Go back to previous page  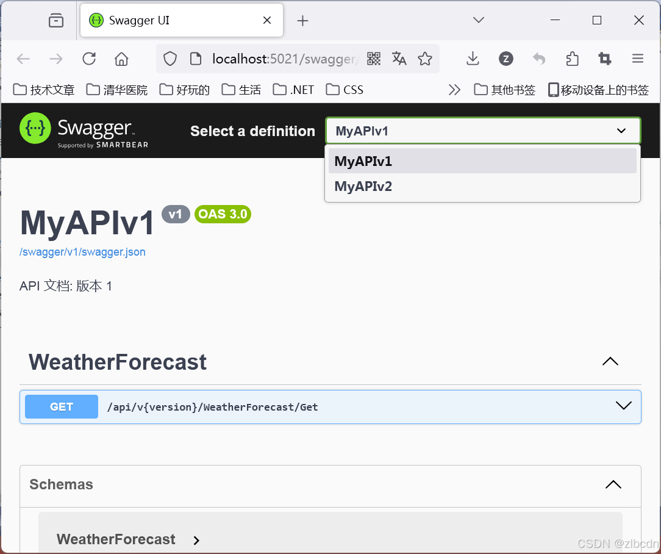[x=23, y=59]
